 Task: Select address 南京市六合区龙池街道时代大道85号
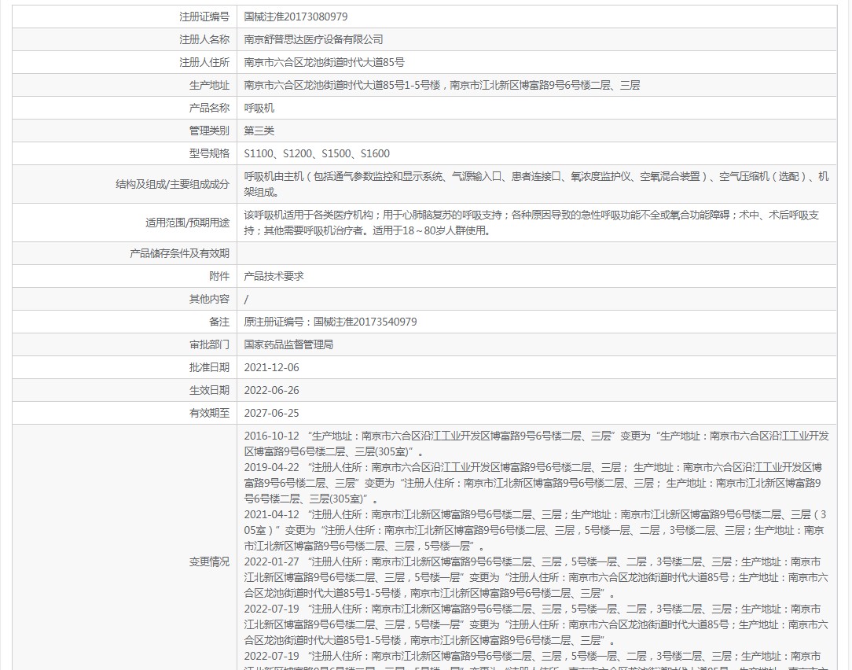coord(325,63)
